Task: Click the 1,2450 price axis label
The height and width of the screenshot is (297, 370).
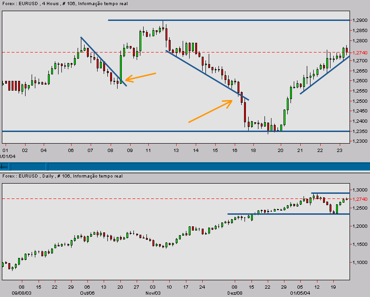Action: click(x=360, y=111)
